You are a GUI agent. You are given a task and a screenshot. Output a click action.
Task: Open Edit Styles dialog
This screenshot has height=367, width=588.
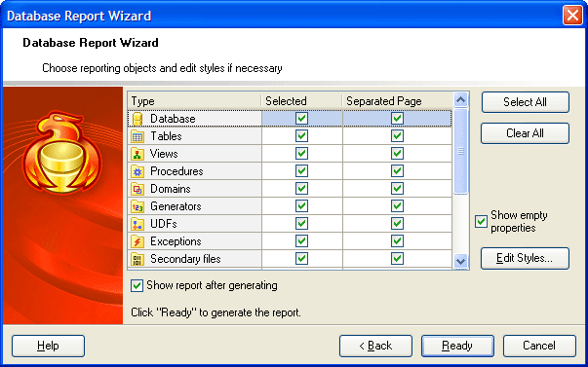pos(525,258)
